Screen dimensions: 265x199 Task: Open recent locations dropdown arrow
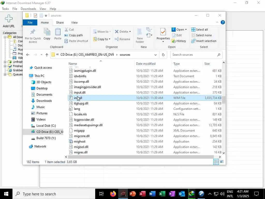[x=41, y=55]
